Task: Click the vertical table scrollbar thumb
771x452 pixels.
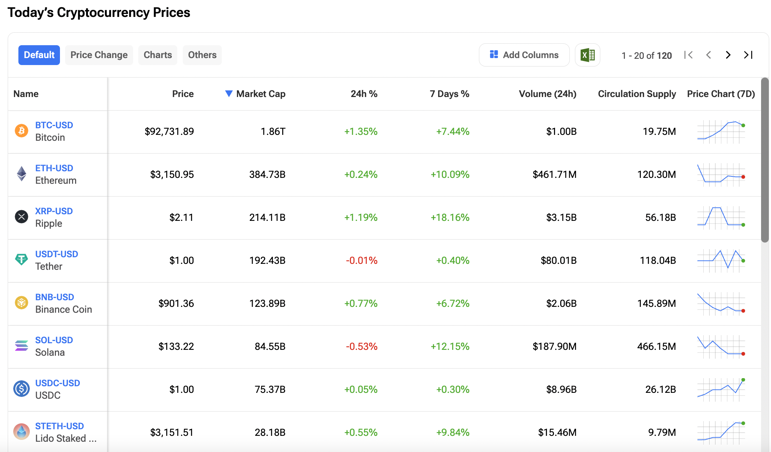Action: 765,160
